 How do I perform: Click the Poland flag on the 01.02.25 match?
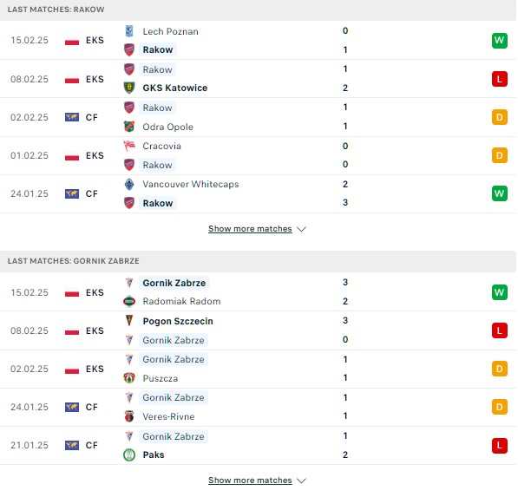[x=72, y=155]
